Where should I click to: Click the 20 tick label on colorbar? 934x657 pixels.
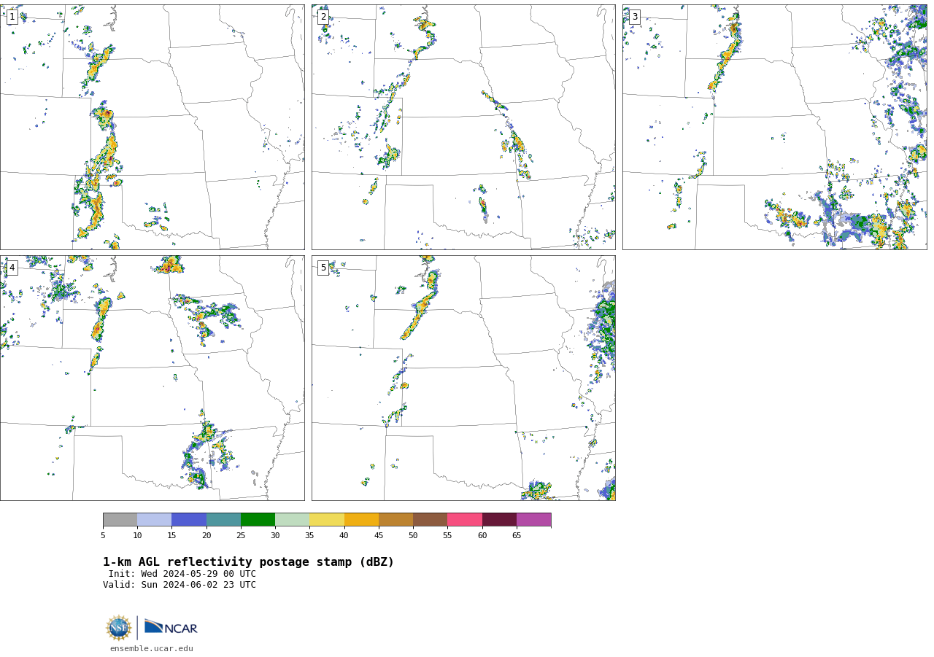207,536
